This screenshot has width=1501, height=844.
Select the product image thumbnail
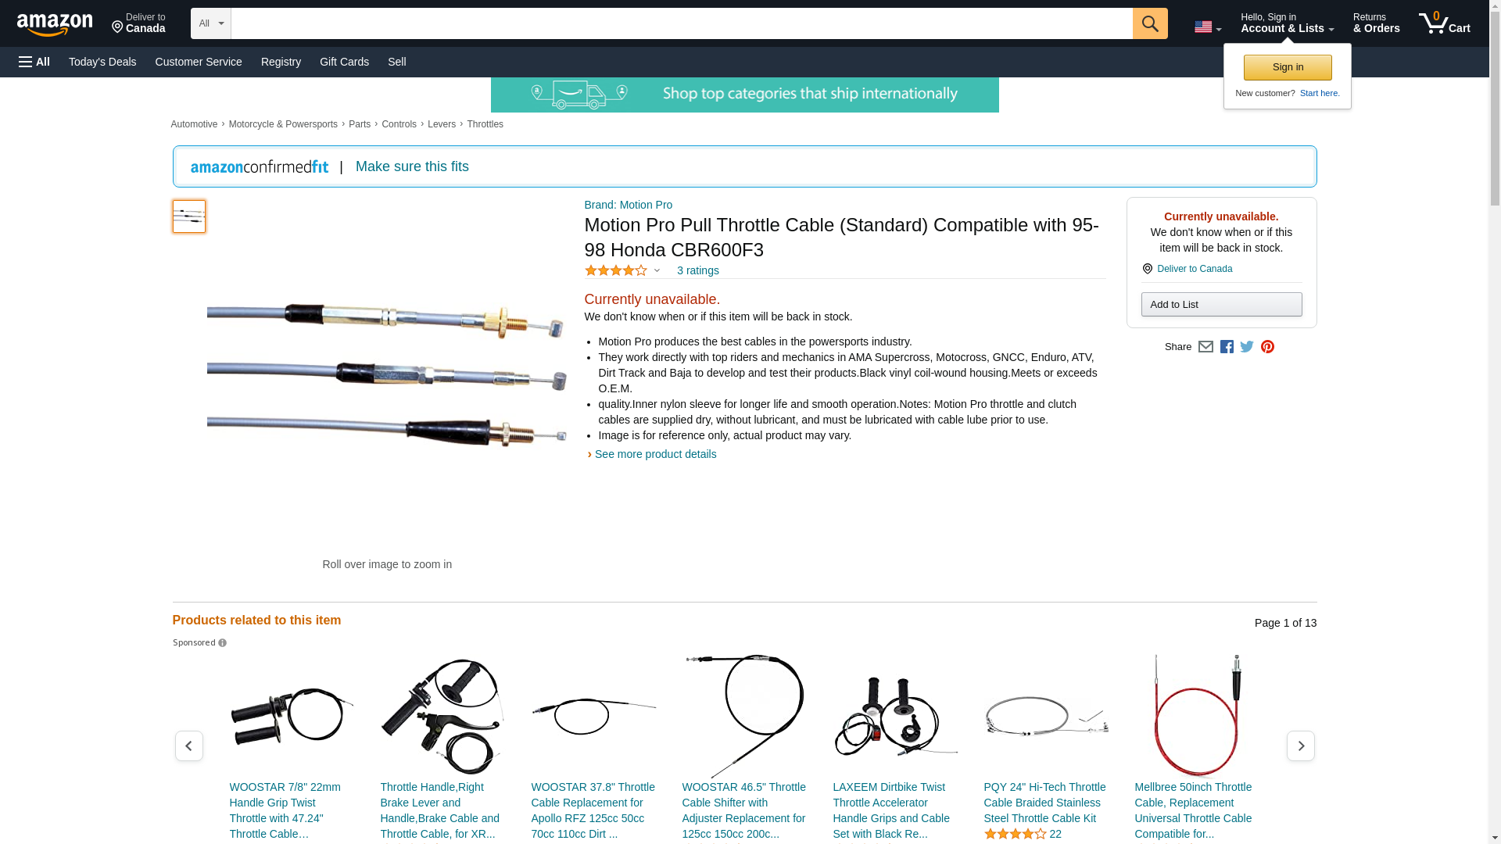pos(188,216)
